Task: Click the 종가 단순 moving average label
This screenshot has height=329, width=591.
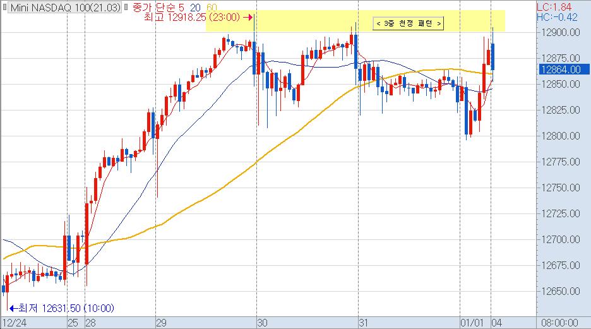Action: pos(155,7)
